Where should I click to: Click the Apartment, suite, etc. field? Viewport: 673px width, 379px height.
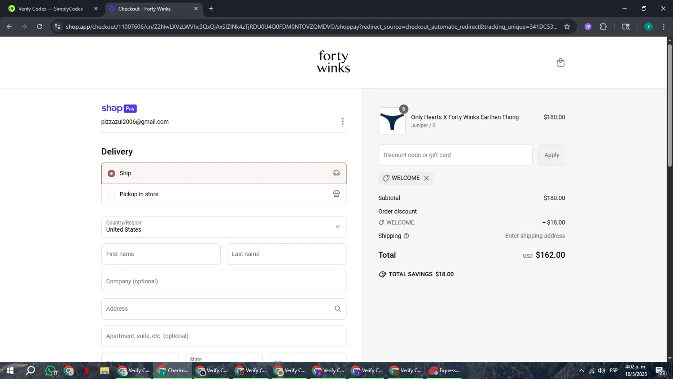[224, 336]
